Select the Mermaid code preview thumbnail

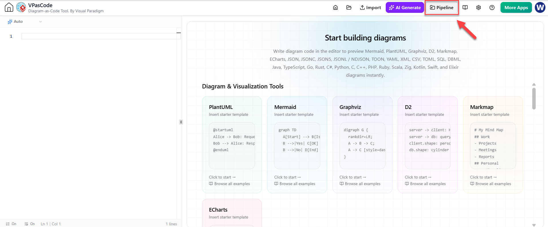pos(297,146)
